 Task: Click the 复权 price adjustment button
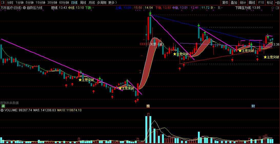tap(225, 3)
